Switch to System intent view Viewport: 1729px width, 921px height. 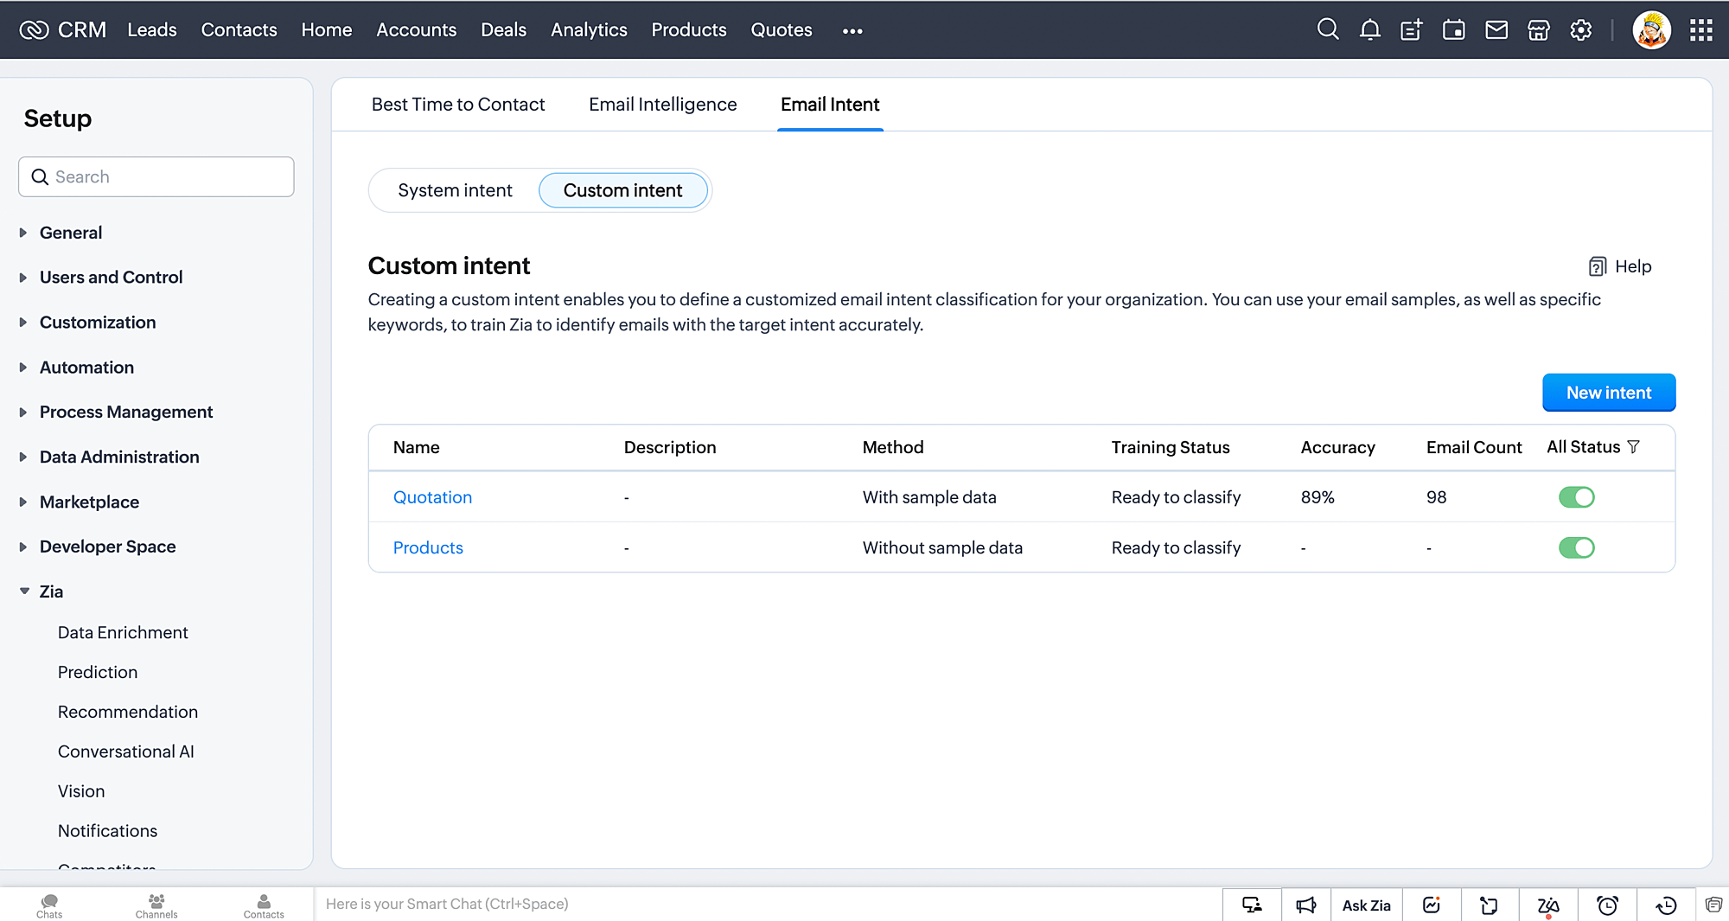(455, 190)
